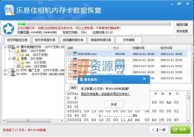Select the 9833 KB size cell

click(x=120, y=54)
